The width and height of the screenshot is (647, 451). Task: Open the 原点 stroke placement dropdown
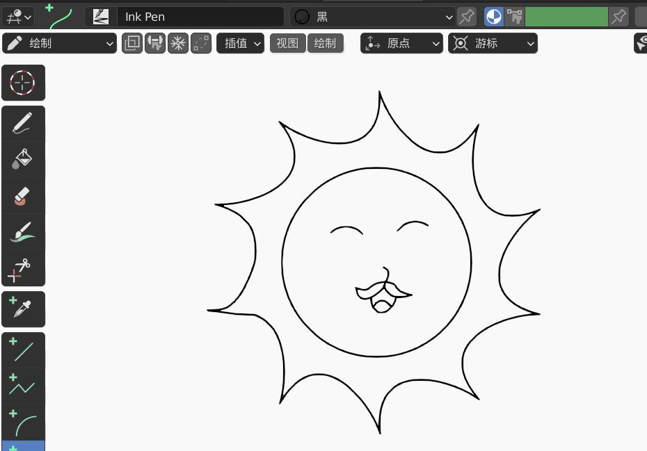(401, 43)
